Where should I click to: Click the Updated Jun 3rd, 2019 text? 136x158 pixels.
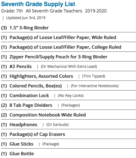(x=26, y=18)
